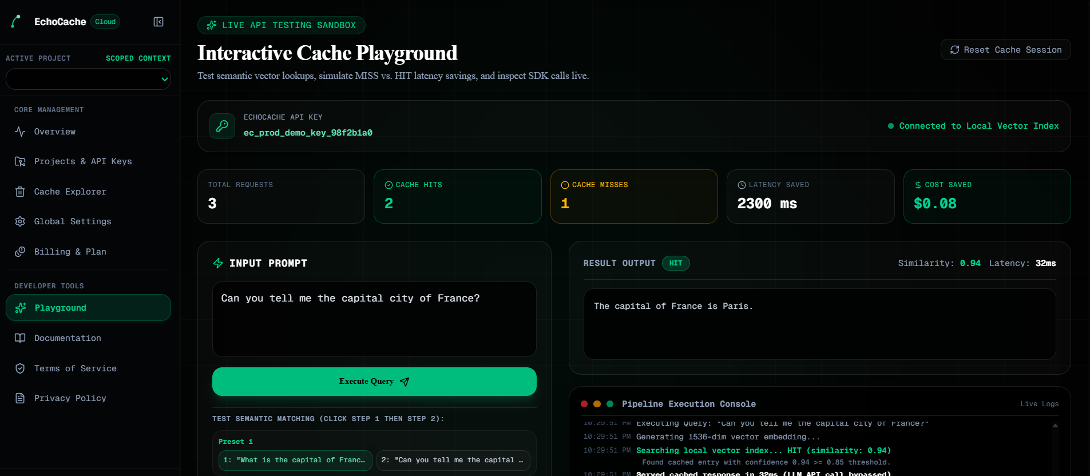Click the Latency Saved clock icon
1090x476 pixels.
pos(742,185)
